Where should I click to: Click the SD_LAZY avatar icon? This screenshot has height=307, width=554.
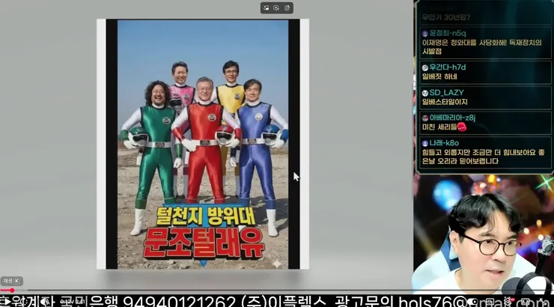pos(425,94)
